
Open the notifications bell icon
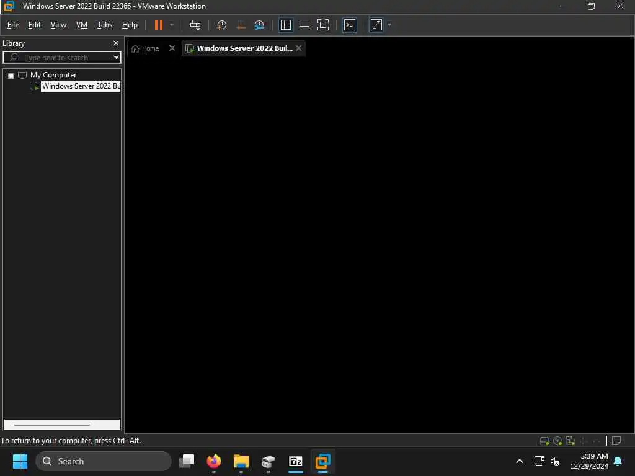[x=618, y=461]
